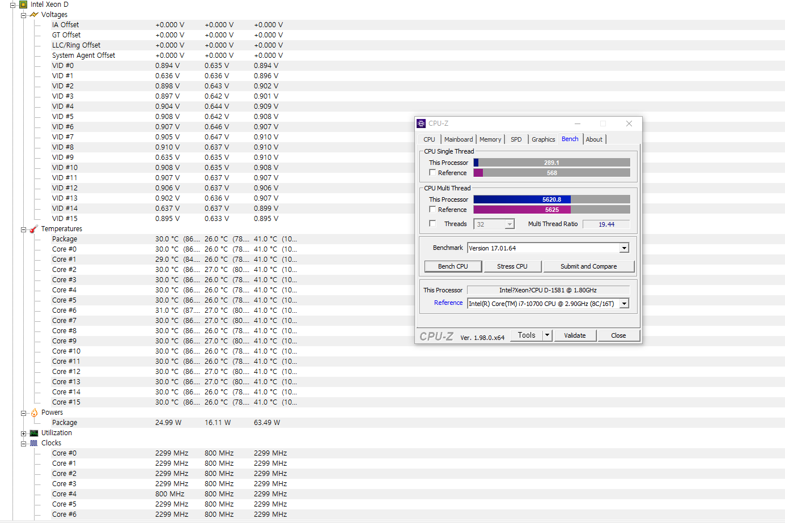Click the Validate button
Image resolution: width=785 pixels, height=523 pixels.
click(575, 335)
